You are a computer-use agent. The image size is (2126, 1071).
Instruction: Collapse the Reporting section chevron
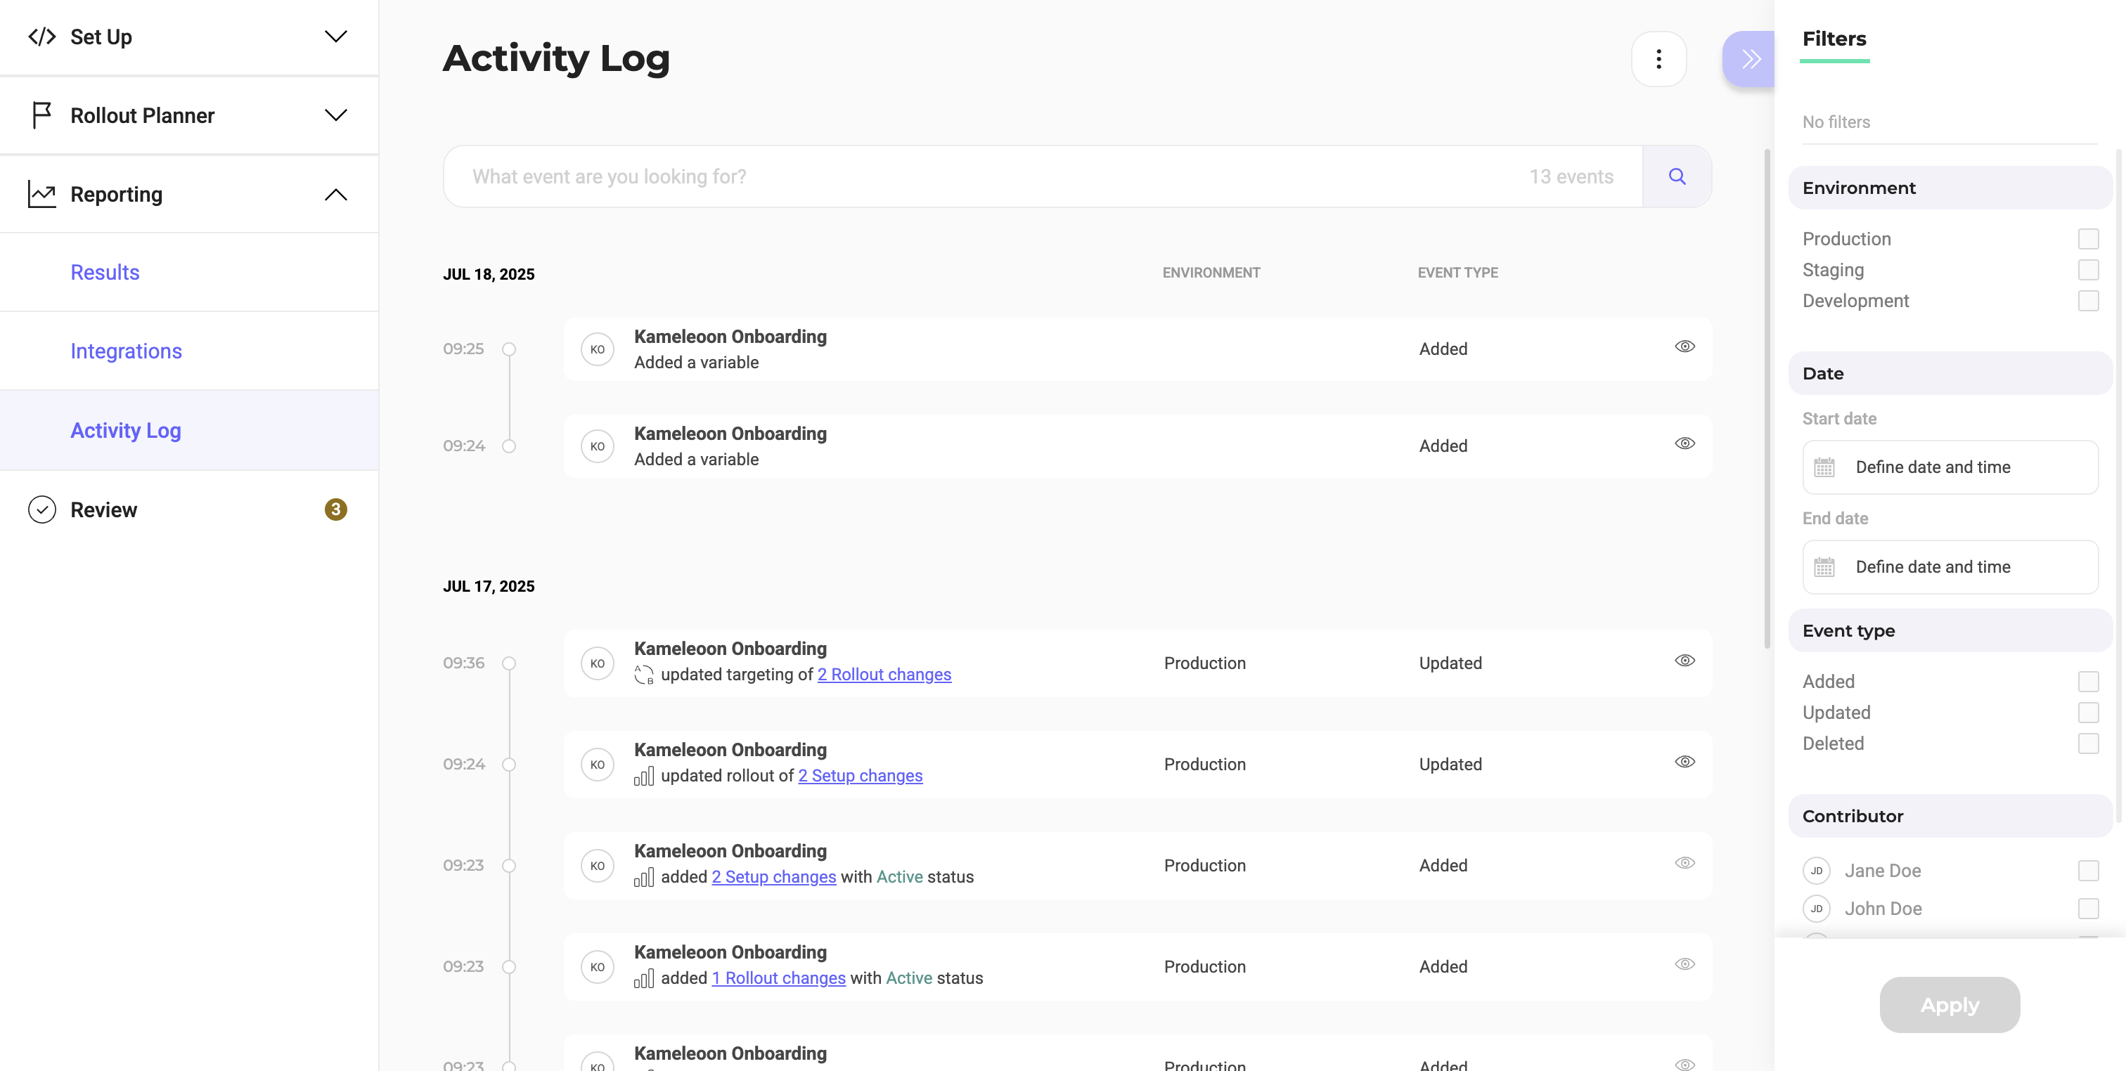coord(335,195)
